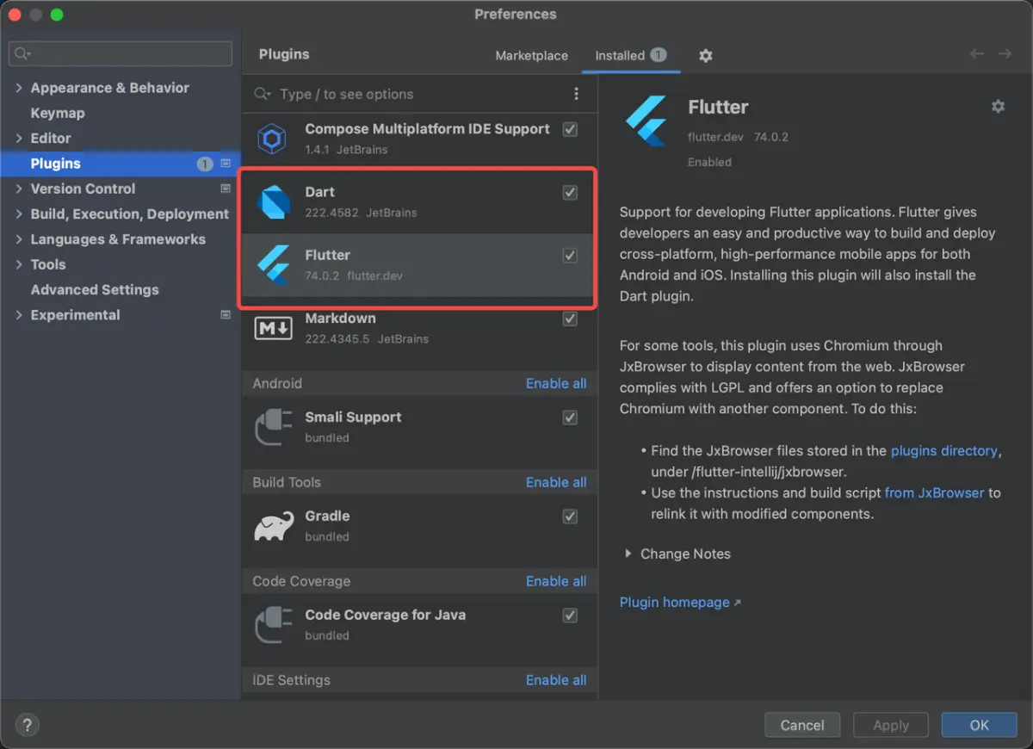Expand the Version Control tree item
This screenshot has height=749, width=1033.
[x=20, y=189]
